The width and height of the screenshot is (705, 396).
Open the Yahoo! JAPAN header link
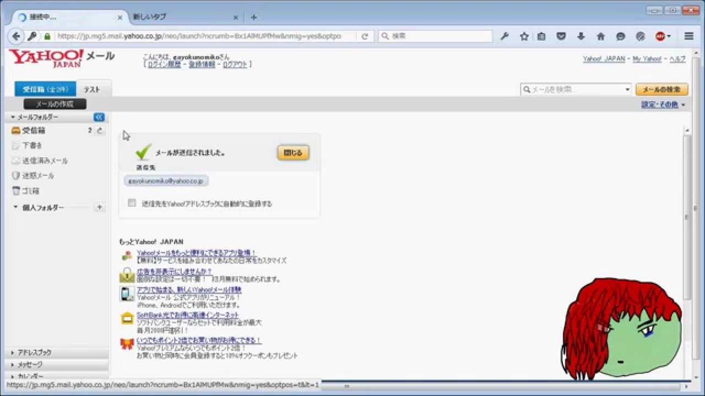604,59
